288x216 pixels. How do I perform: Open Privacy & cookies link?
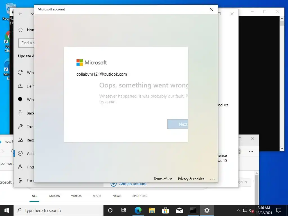pyautogui.click(x=191, y=179)
